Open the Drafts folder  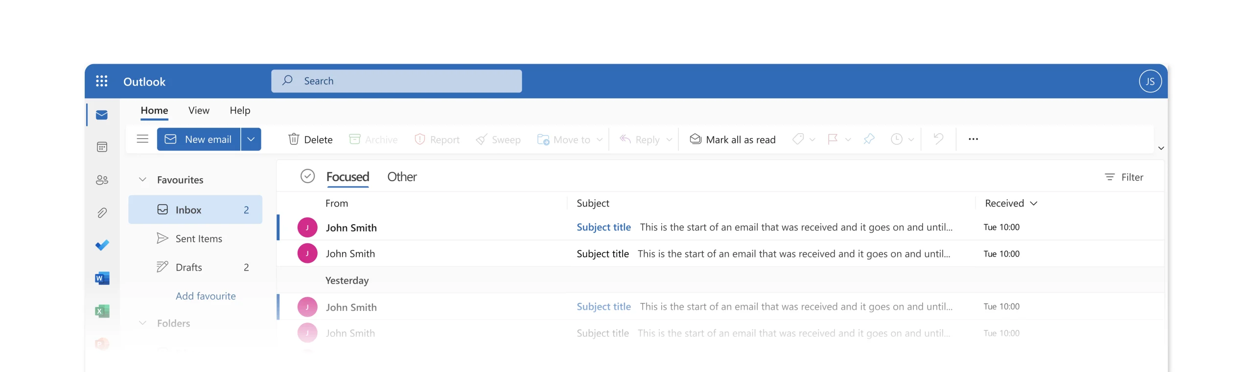(x=189, y=267)
